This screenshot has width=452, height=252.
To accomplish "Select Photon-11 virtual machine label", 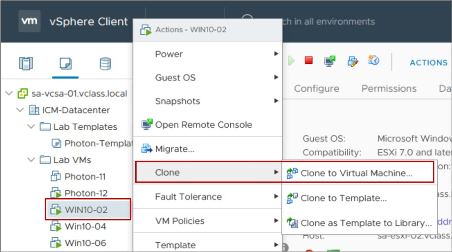I will coord(85,177).
